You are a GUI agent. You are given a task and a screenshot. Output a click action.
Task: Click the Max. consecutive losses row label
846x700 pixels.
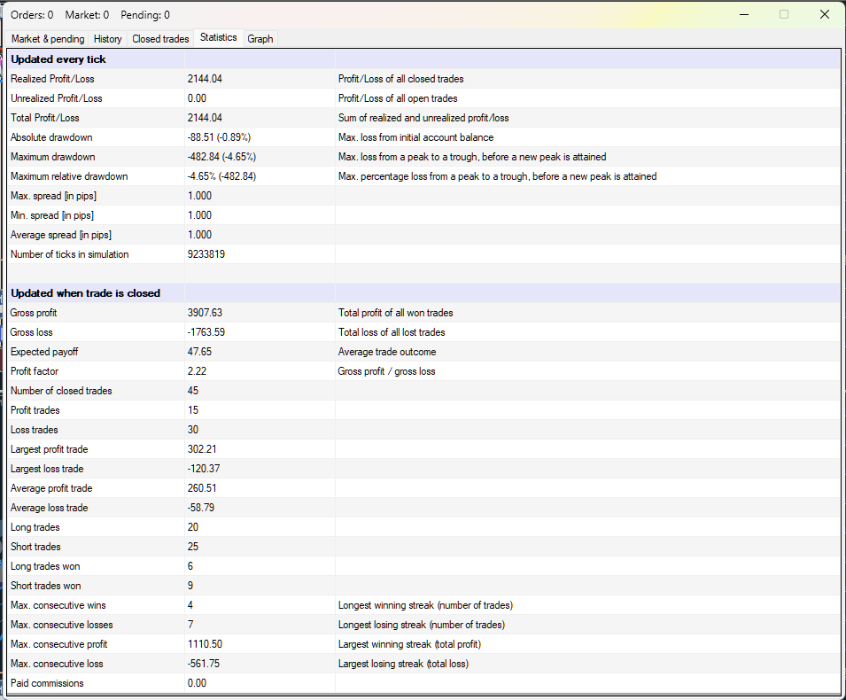(x=61, y=625)
